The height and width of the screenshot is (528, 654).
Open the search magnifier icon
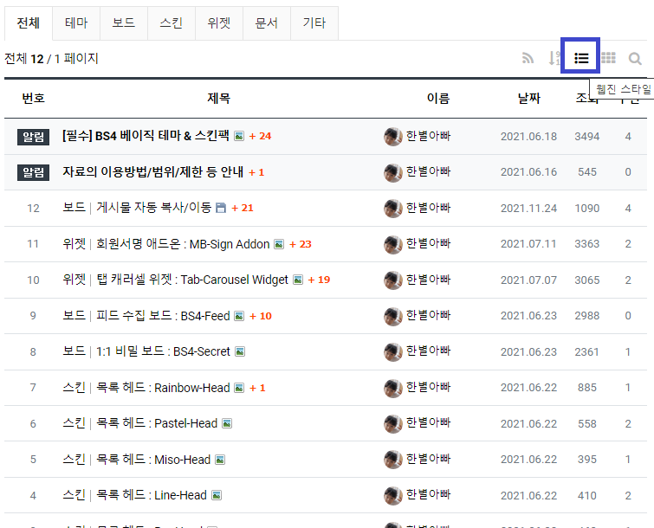click(635, 59)
